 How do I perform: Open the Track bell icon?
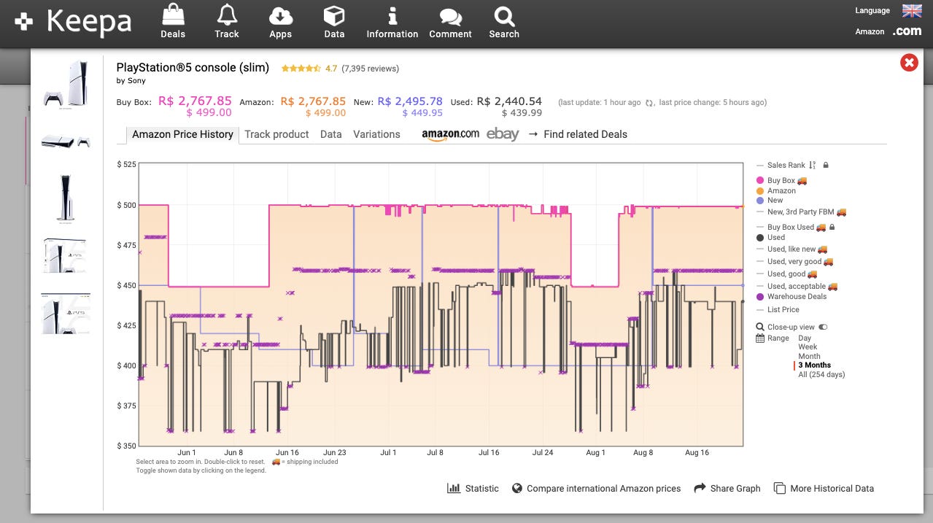pos(227,15)
